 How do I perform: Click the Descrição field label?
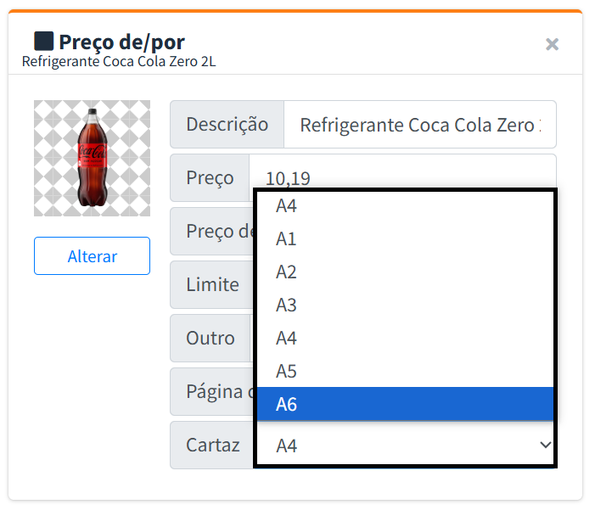pos(227,125)
